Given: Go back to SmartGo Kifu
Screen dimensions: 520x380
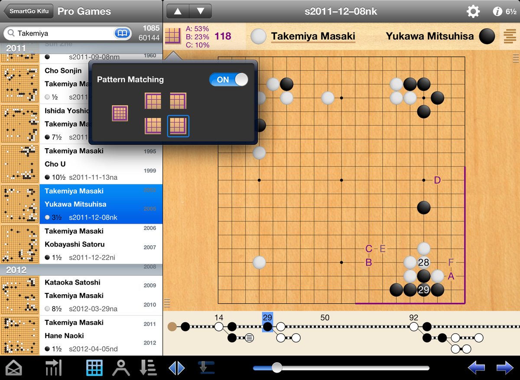Looking at the screenshot, I should (28, 11).
